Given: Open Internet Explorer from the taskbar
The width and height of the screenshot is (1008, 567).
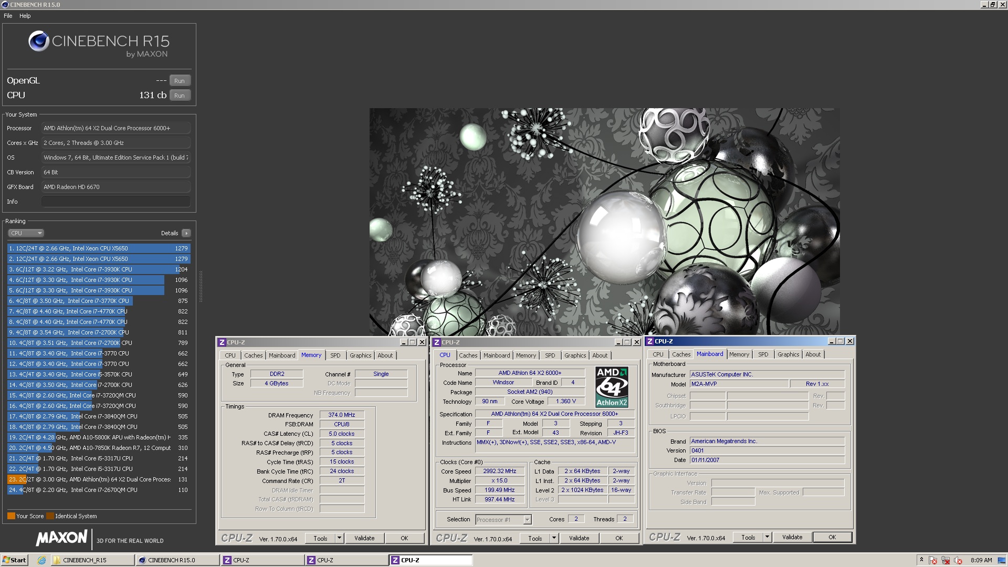Looking at the screenshot, I should 41,560.
